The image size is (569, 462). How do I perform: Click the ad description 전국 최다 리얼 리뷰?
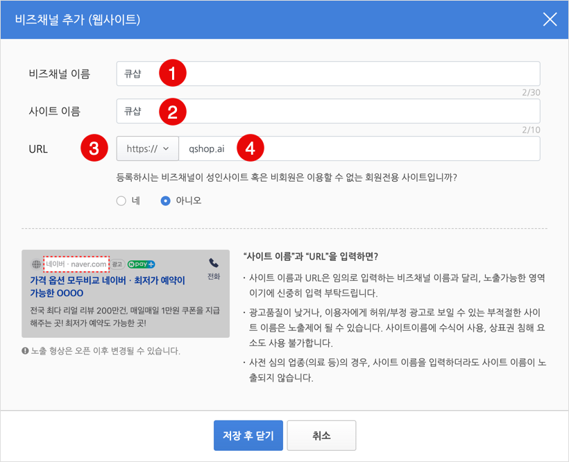pyautogui.click(x=125, y=316)
